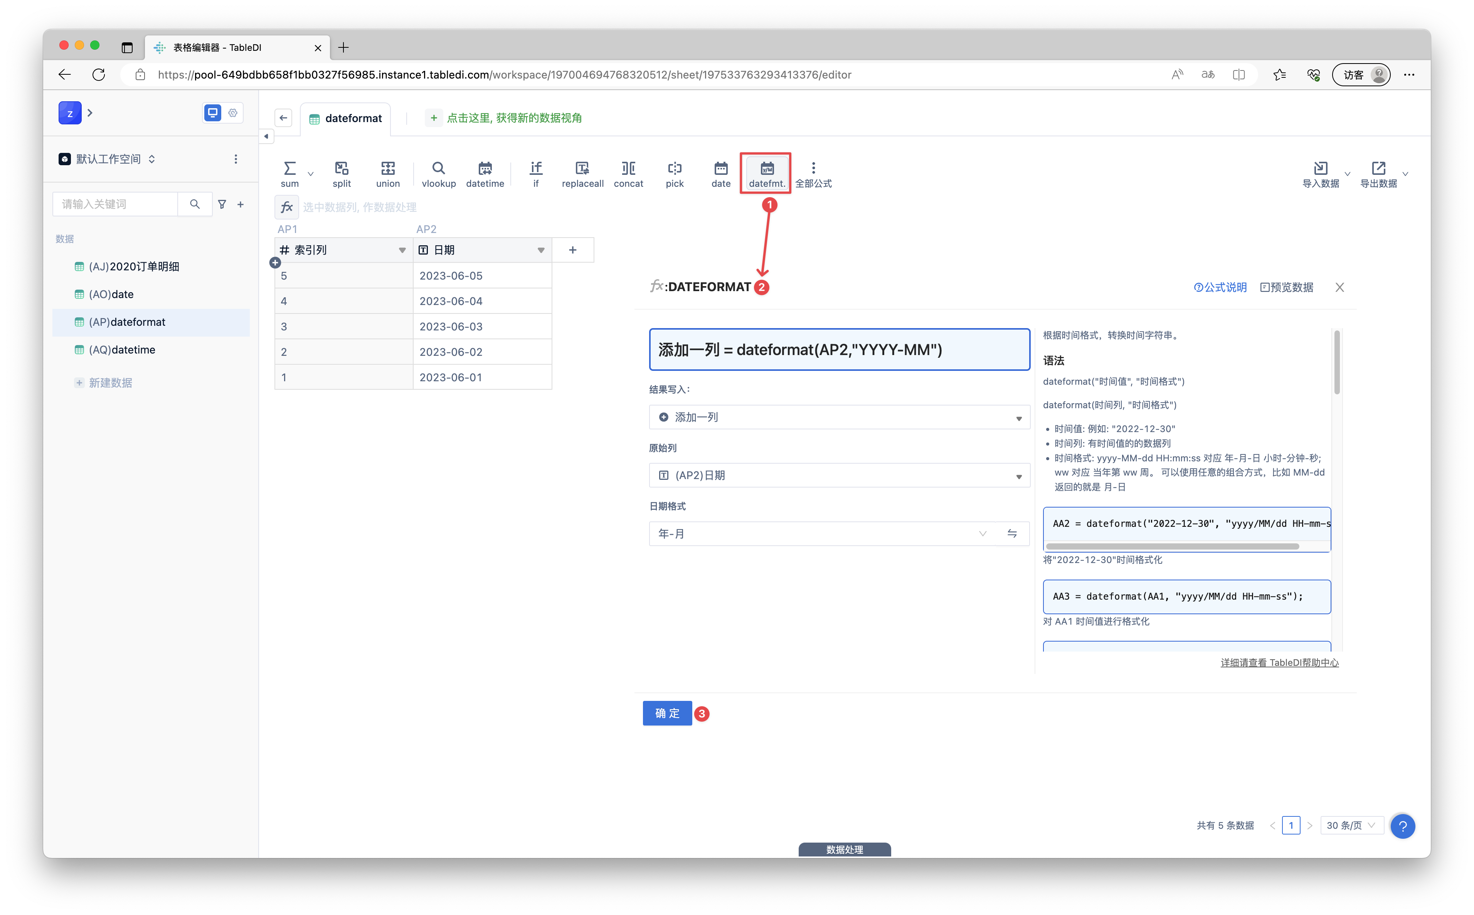Open the sidebar filter funnel
Image resolution: width=1474 pixels, height=915 pixels.
[x=222, y=204]
